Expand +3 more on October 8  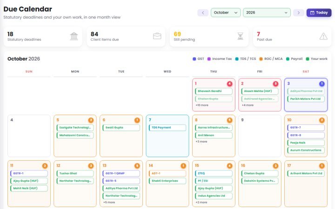point(201,142)
